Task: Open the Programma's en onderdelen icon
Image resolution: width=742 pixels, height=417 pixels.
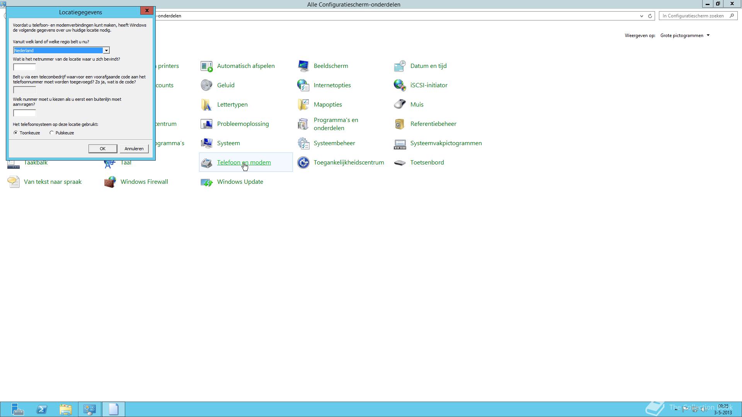Action: pyautogui.click(x=303, y=124)
